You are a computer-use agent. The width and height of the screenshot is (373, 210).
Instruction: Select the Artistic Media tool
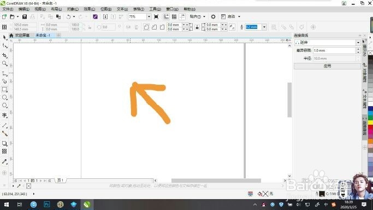pos(4,81)
